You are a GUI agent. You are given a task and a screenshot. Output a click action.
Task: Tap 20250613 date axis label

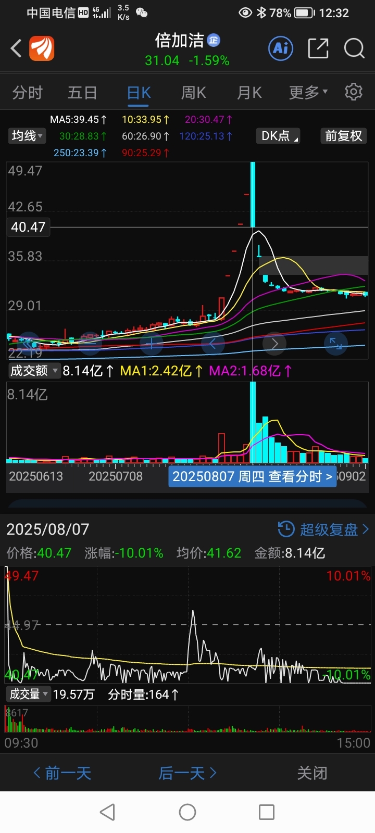coord(36,476)
